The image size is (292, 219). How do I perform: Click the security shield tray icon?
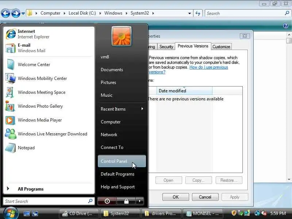(234, 213)
